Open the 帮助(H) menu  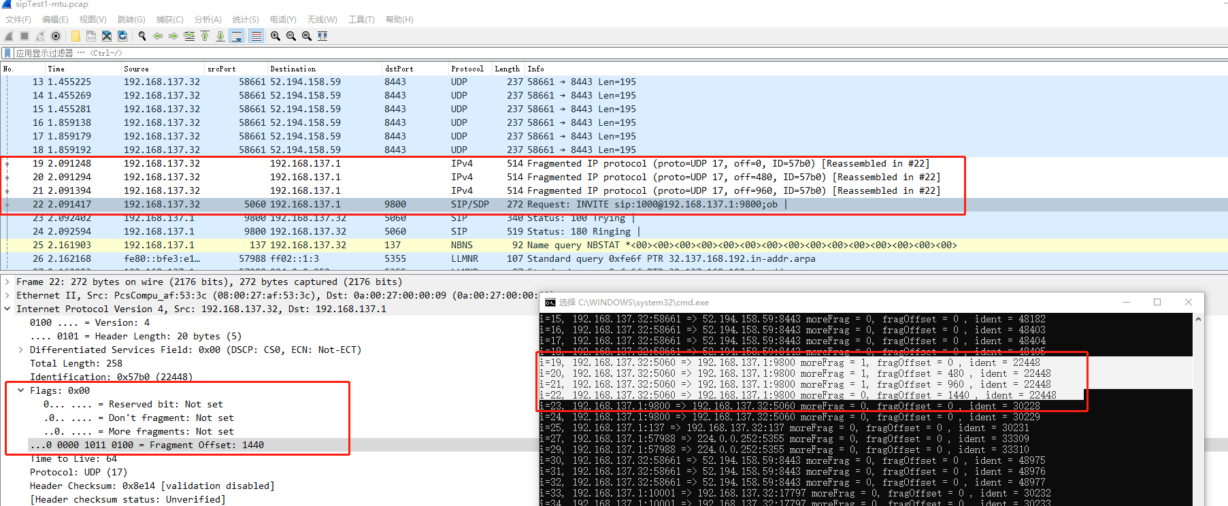coord(399,20)
